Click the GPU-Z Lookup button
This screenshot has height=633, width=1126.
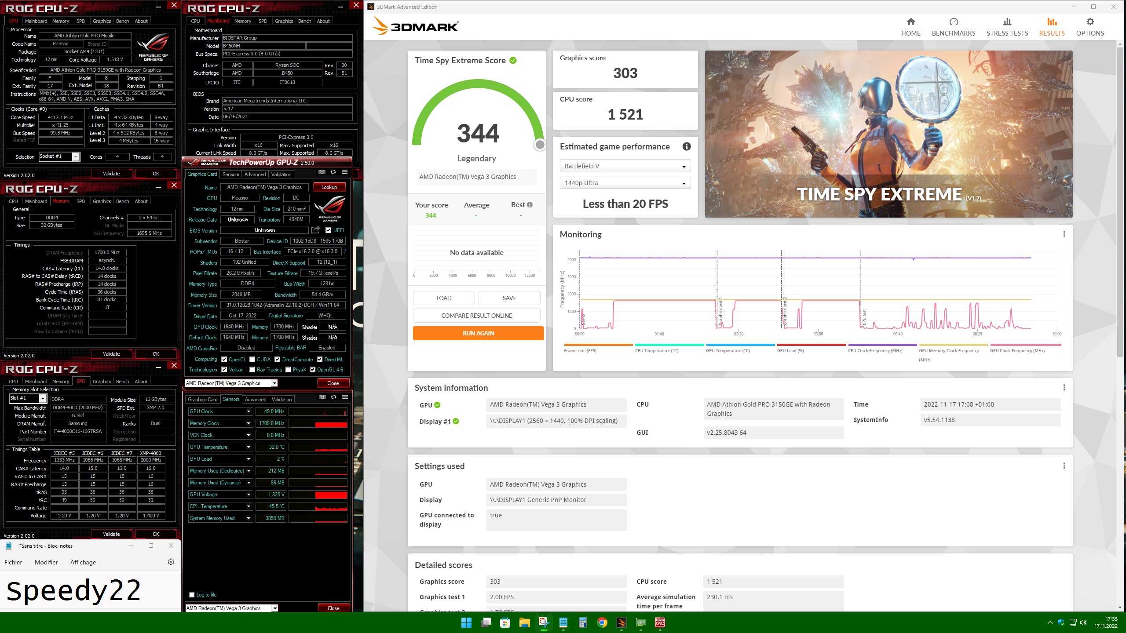click(x=329, y=187)
